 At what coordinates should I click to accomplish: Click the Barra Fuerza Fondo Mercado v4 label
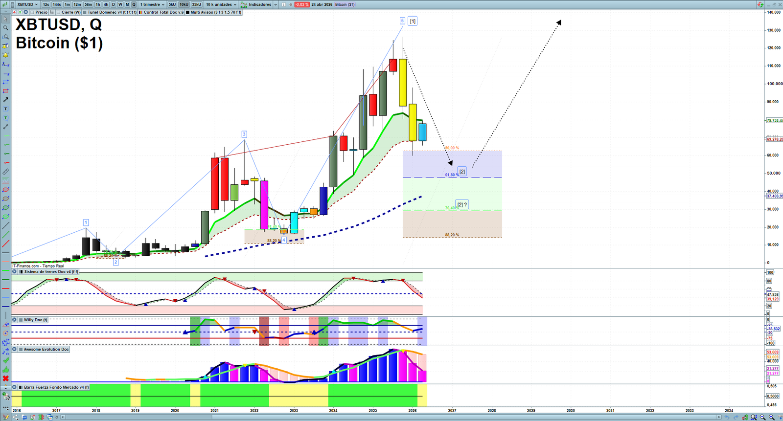point(56,387)
